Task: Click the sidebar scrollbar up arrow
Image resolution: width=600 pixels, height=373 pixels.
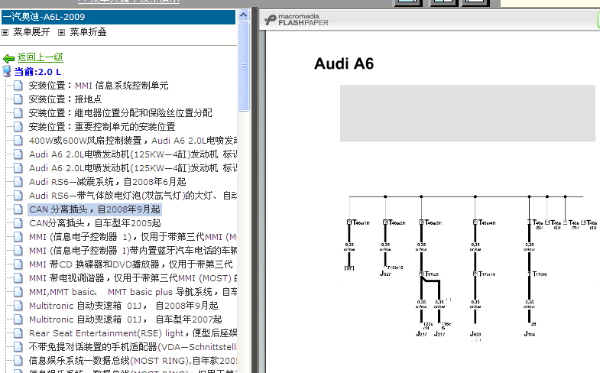Action: (243, 15)
